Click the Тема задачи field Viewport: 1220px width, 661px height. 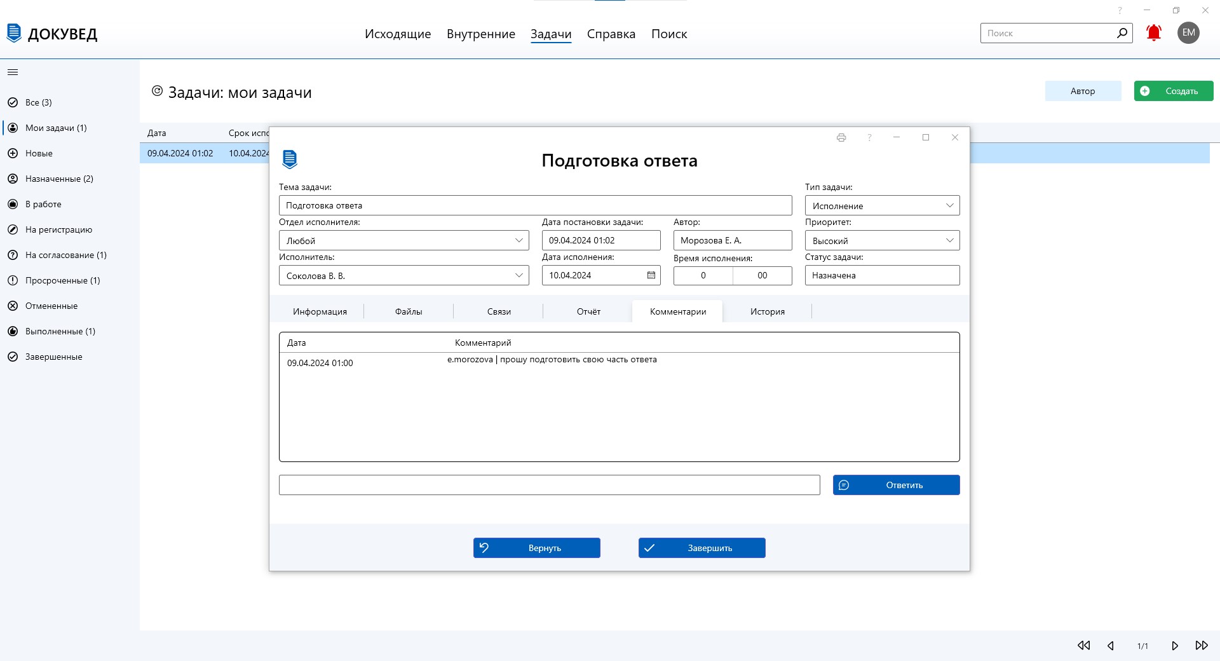point(535,205)
